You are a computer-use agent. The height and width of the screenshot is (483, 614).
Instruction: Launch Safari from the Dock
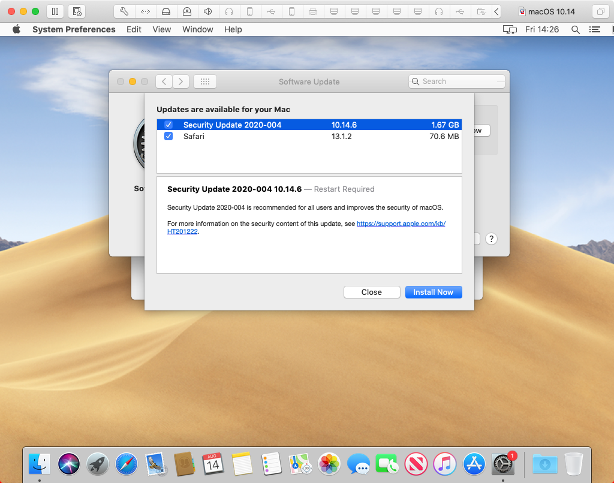tap(126, 464)
